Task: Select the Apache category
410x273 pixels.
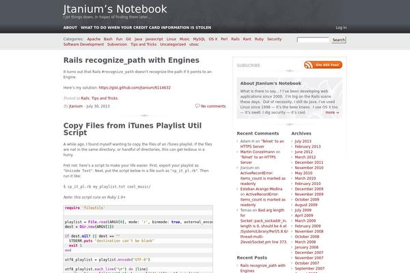Action: (x=94, y=39)
